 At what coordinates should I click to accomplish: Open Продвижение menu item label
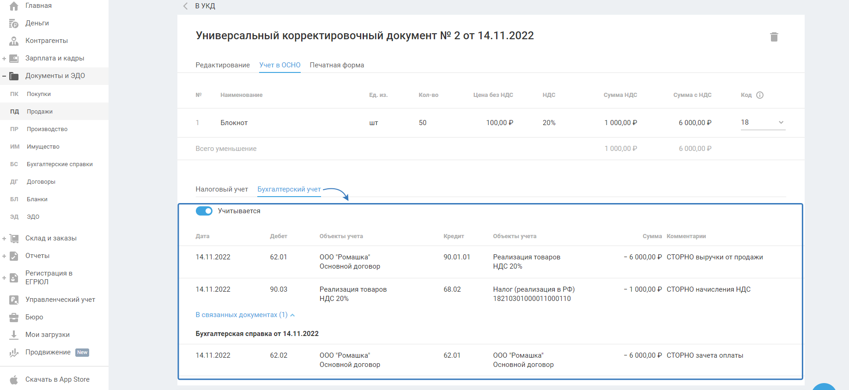pyautogui.click(x=48, y=352)
